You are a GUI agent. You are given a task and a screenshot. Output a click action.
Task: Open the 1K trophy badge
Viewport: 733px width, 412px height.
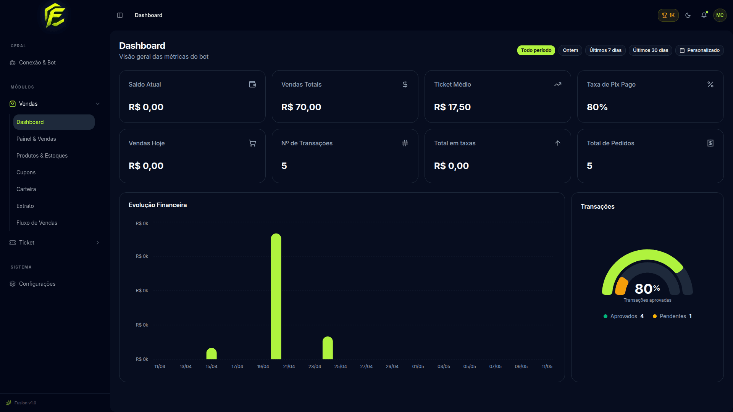[x=668, y=15]
